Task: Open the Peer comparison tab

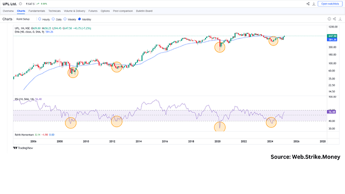Action: click(123, 11)
